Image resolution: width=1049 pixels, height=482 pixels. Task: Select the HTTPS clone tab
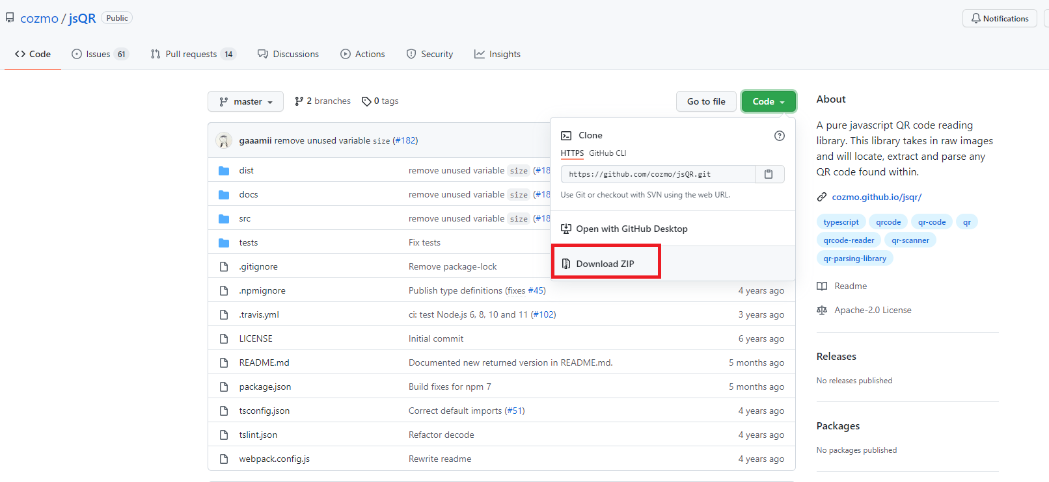point(572,153)
